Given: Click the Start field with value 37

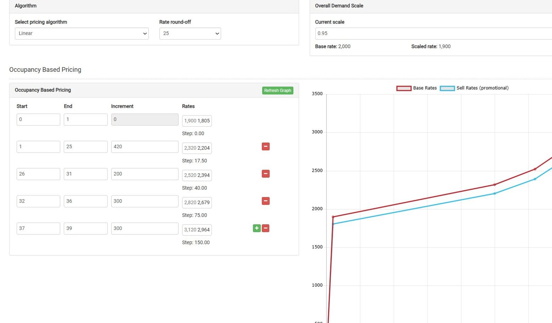Looking at the screenshot, I should pyautogui.click(x=38, y=228).
